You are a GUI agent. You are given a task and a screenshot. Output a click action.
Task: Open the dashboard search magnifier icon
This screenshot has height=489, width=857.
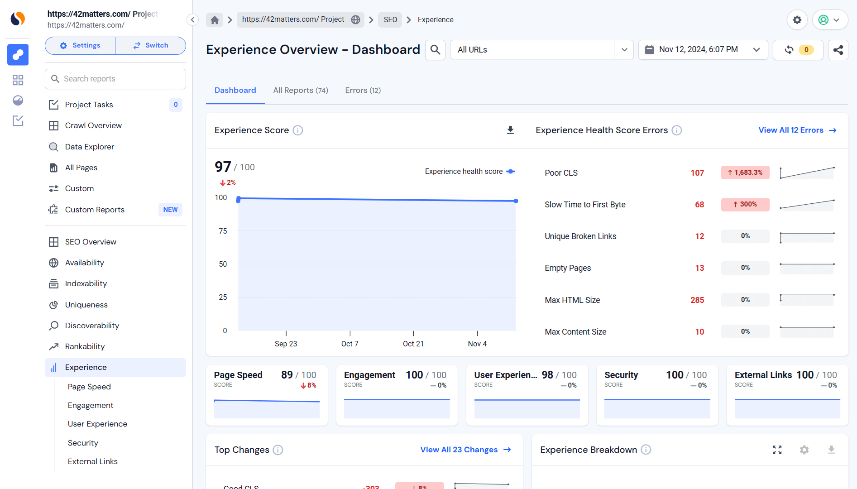point(435,50)
